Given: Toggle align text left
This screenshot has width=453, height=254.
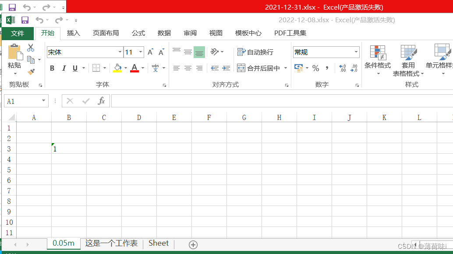Looking at the screenshot, I should pyautogui.click(x=177, y=68).
